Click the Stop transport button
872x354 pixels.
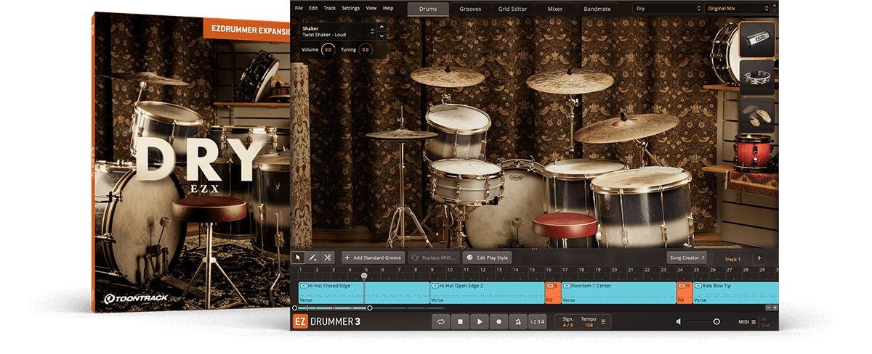460,321
